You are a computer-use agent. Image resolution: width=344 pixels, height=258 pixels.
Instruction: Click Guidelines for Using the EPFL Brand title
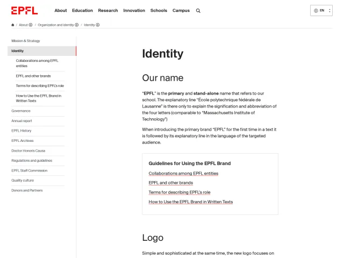(190, 163)
